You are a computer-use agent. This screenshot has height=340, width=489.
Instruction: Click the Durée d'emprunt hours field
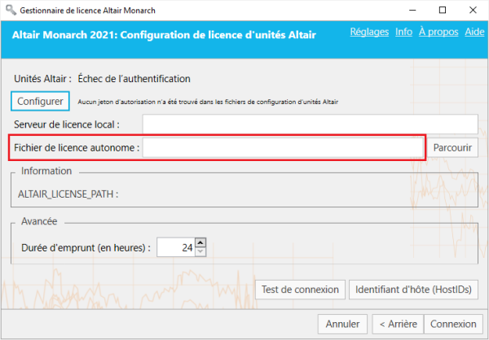(x=175, y=247)
